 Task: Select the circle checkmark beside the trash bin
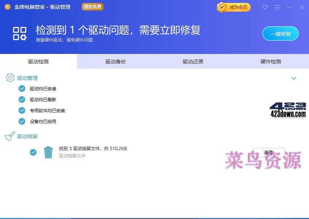33,152
